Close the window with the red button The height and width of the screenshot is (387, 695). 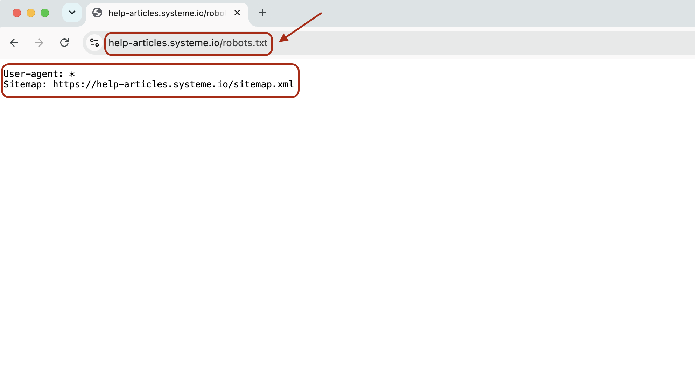[17, 13]
